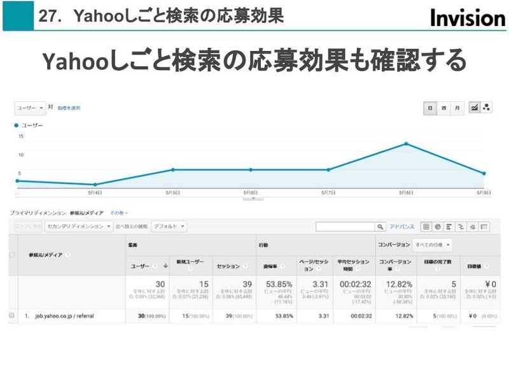509x382 pixels.
Task: Sort table by 新規ユーザー column
Action: pyautogui.click(x=190, y=262)
